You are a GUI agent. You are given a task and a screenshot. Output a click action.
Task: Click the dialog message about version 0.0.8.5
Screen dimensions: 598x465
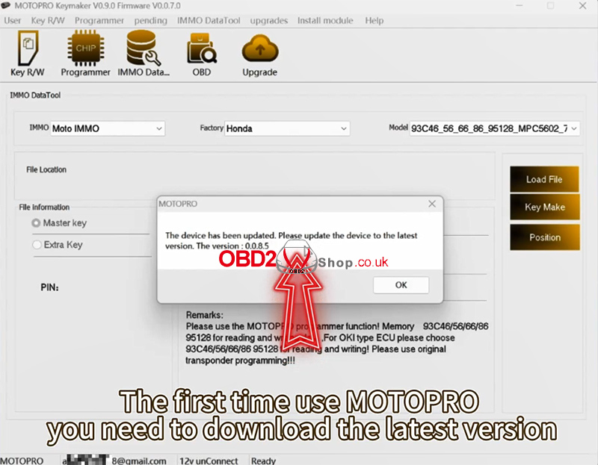[x=291, y=240]
